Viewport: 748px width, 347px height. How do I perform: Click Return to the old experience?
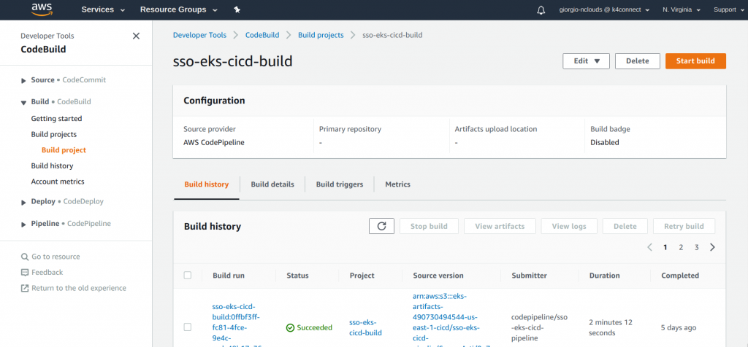click(x=79, y=288)
